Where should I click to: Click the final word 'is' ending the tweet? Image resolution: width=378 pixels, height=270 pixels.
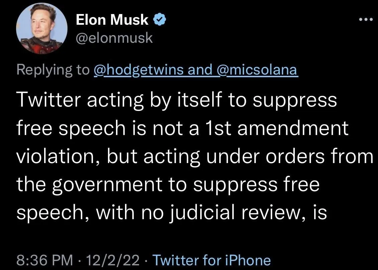point(320,214)
